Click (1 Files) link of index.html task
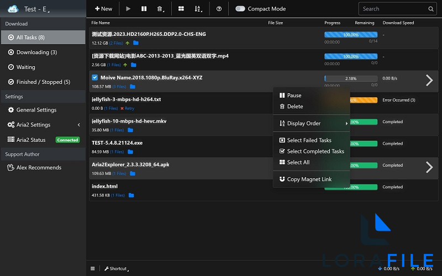 pos(118,195)
